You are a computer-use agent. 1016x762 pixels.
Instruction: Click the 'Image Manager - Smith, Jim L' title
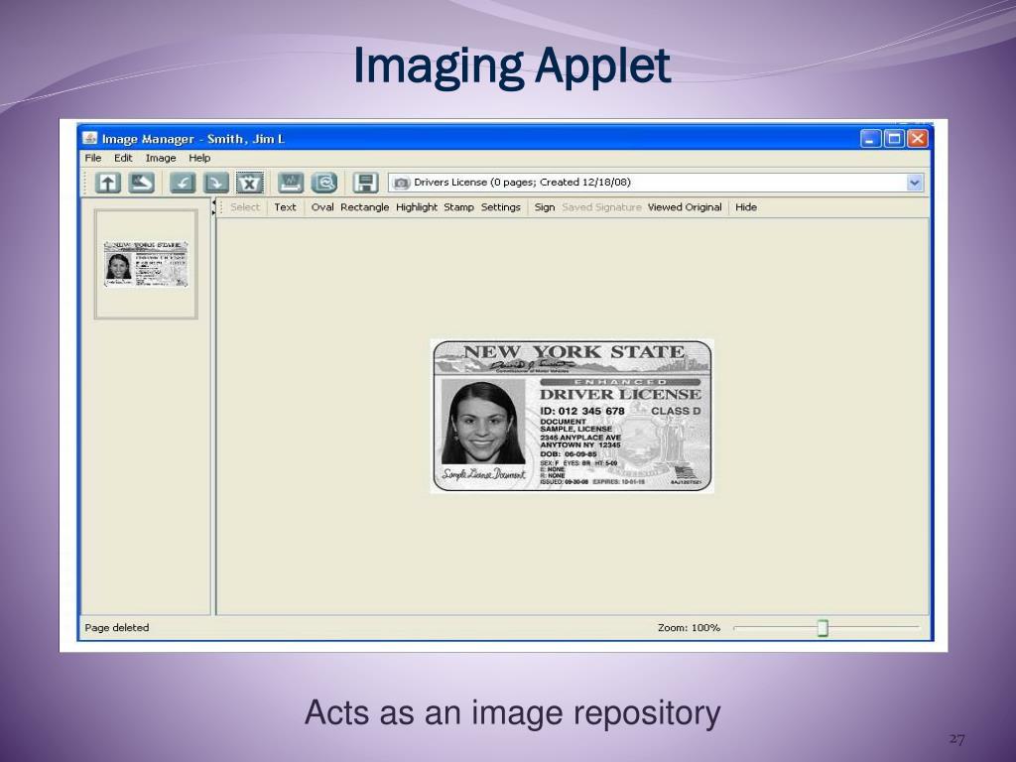click(193, 139)
